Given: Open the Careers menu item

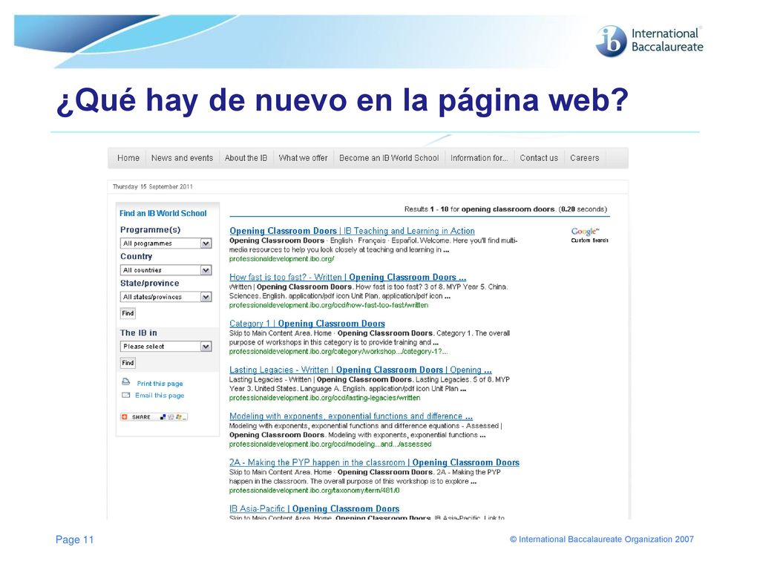Looking at the screenshot, I should click(585, 158).
